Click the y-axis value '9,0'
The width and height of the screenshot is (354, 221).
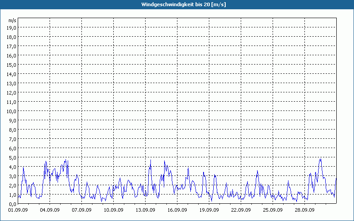point(13,120)
